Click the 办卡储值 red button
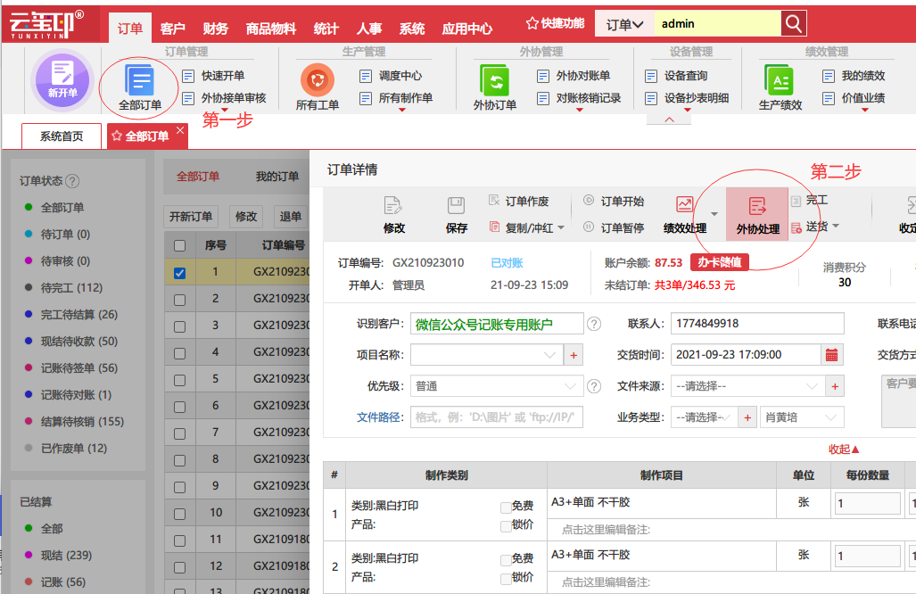 (x=719, y=262)
